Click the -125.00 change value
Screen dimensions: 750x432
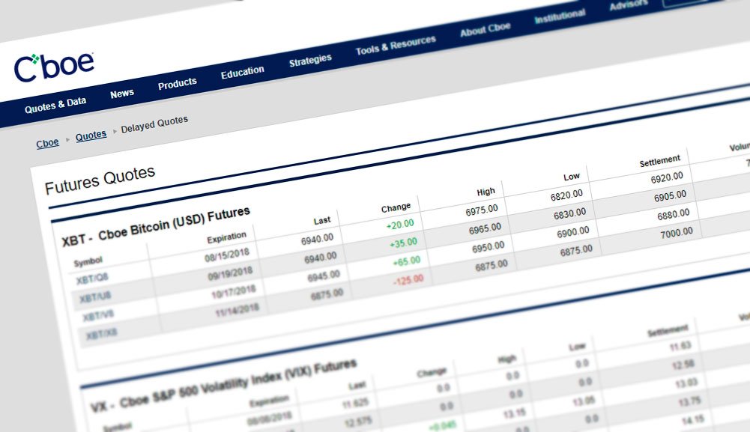[408, 280]
